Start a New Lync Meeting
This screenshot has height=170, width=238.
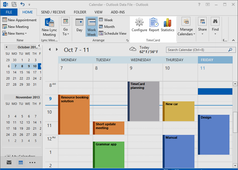[x=49, y=27]
